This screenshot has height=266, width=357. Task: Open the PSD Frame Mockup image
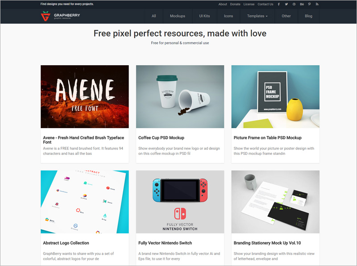tap(275, 96)
